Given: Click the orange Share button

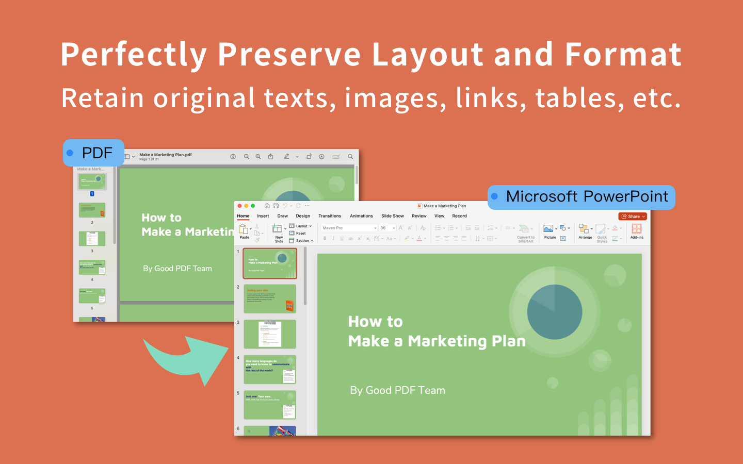Looking at the screenshot, I should coord(633,217).
